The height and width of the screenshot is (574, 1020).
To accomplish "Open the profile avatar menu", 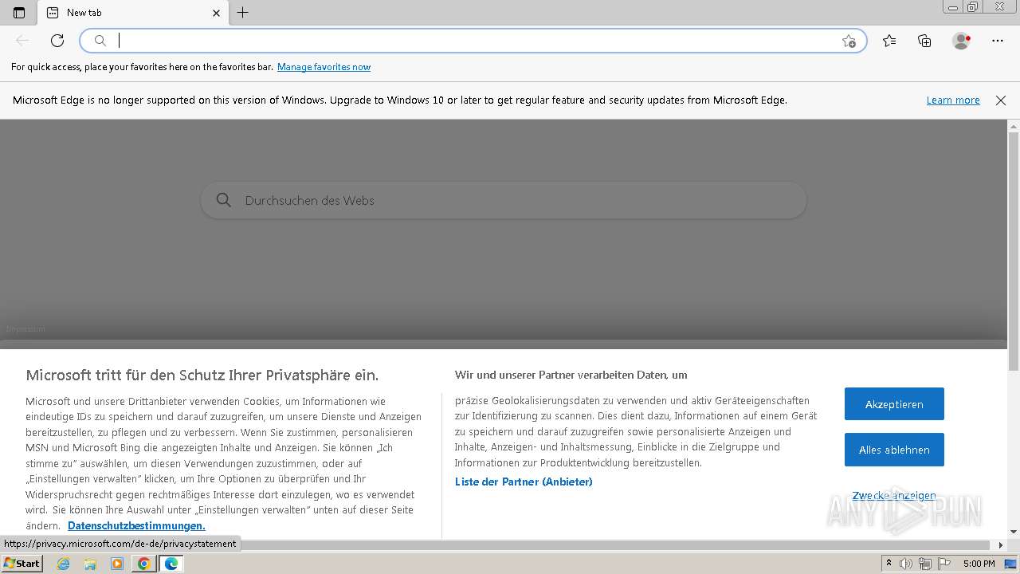I will 962,41.
